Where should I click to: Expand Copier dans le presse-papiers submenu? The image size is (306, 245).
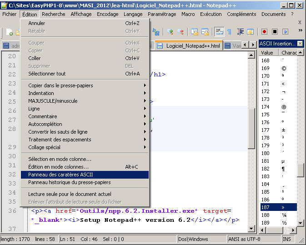[x=85, y=85]
